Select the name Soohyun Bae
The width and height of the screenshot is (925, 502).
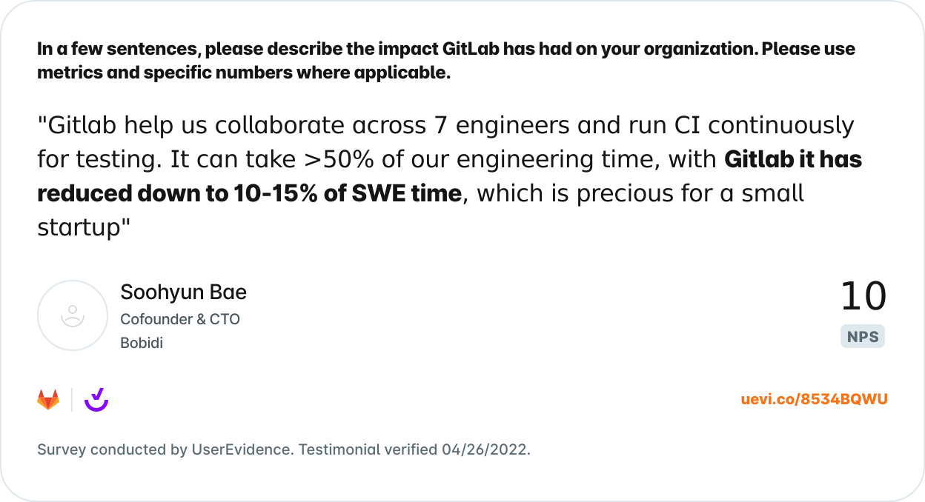click(x=184, y=292)
